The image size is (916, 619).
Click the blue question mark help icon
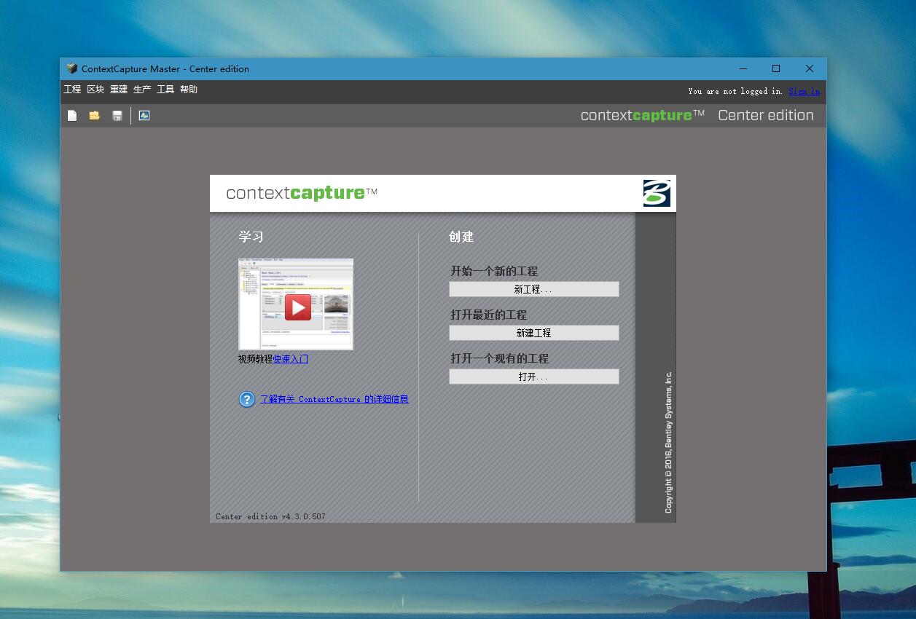pyautogui.click(x=247, y=399)
